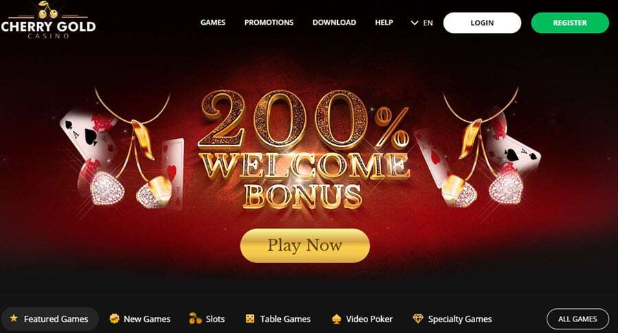Click the diamond icon for Specialty Games

click(x=417, y=319)
